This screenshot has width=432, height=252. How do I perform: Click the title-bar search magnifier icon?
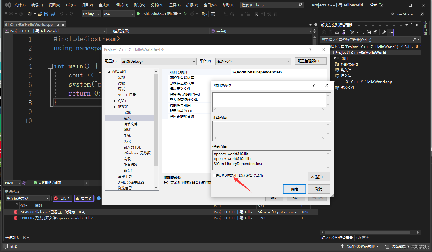pos(300,5)
